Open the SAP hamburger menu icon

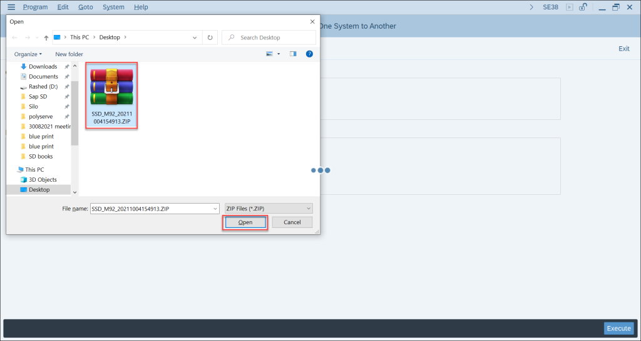coord(11,7)
